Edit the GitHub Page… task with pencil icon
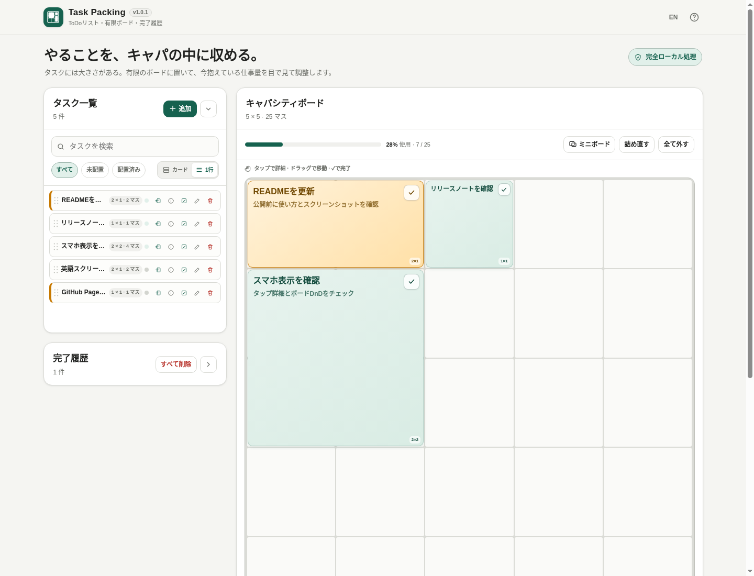Screen dimensions: 754x576 pyautogui.click(x=197, y=293)
